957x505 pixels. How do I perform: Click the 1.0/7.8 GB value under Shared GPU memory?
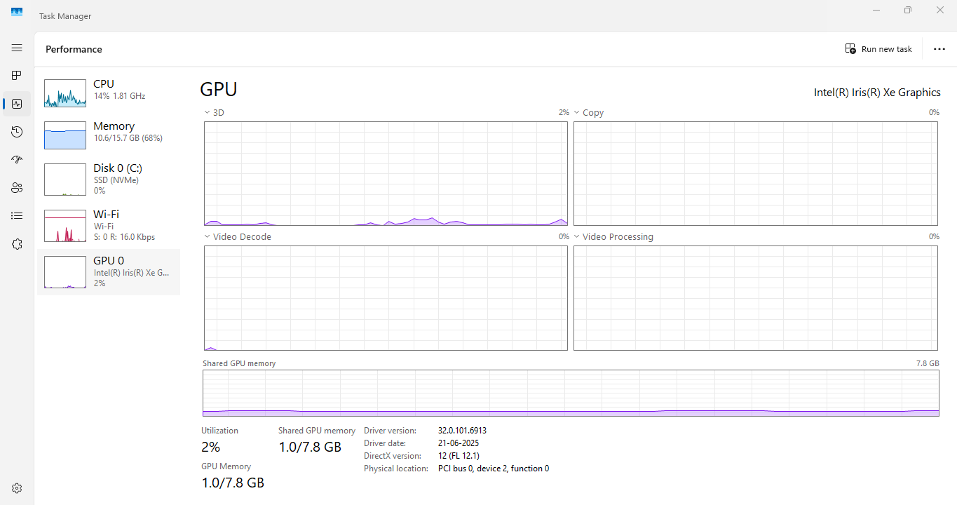(310, 447)
